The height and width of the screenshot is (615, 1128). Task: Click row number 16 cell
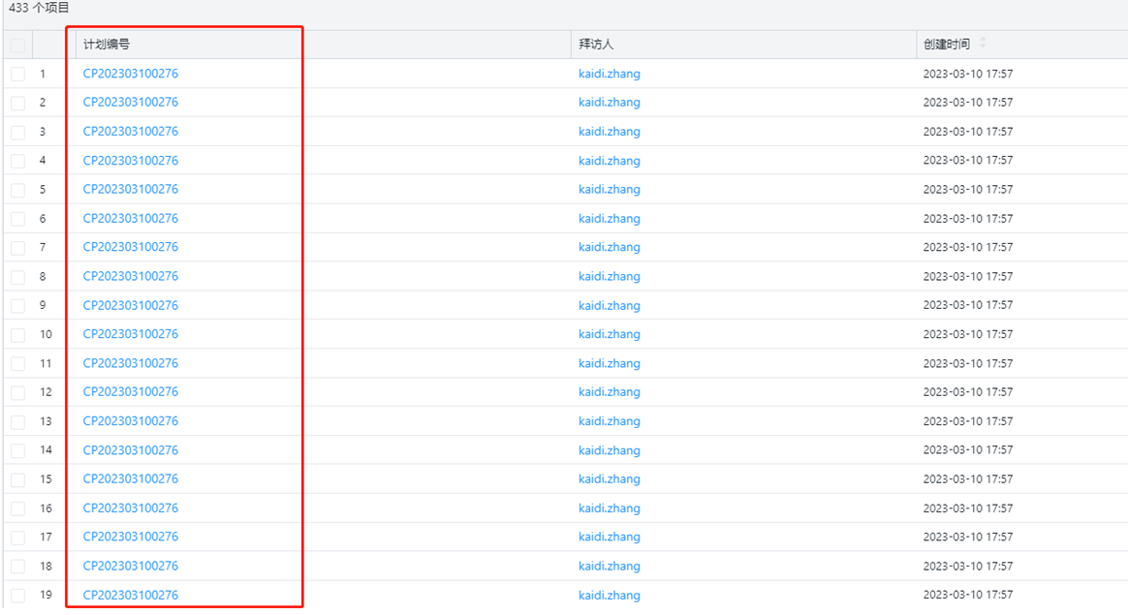(x=47, y=507)
